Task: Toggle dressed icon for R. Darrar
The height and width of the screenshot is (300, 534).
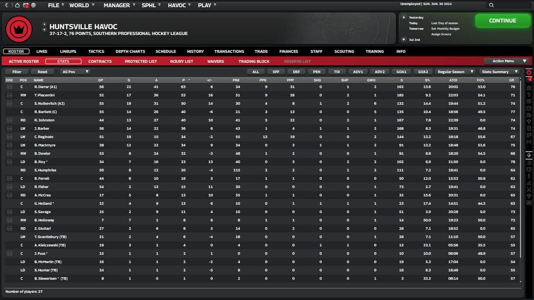Action: [x=9, y=87]
